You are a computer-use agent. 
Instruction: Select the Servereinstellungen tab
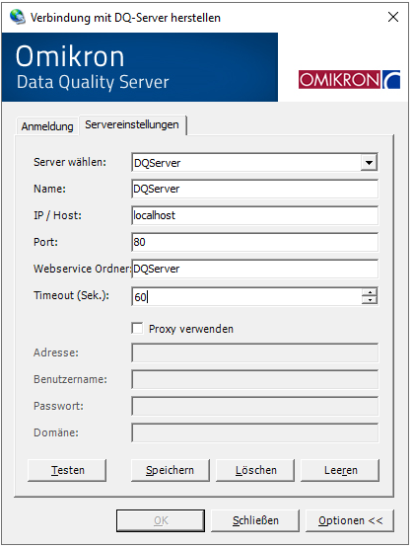point(132,124)
